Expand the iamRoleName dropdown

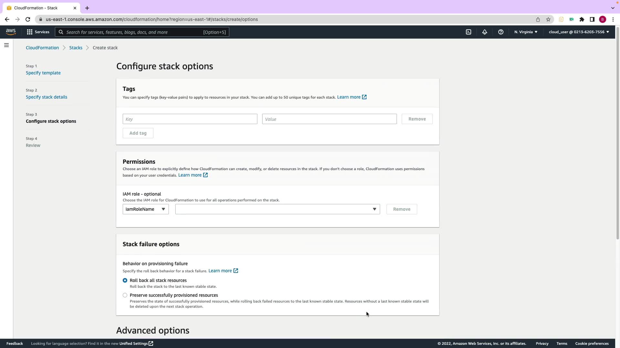tap(146, 209)
